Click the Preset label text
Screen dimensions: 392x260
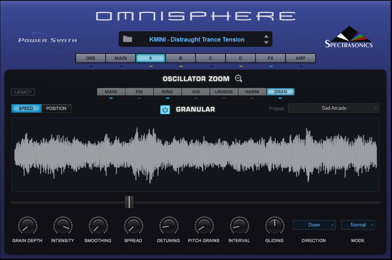click(277, 109)
